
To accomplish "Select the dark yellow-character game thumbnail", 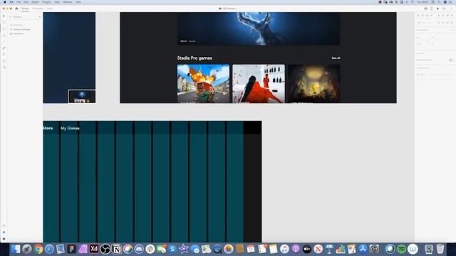I will click(313, 84).
